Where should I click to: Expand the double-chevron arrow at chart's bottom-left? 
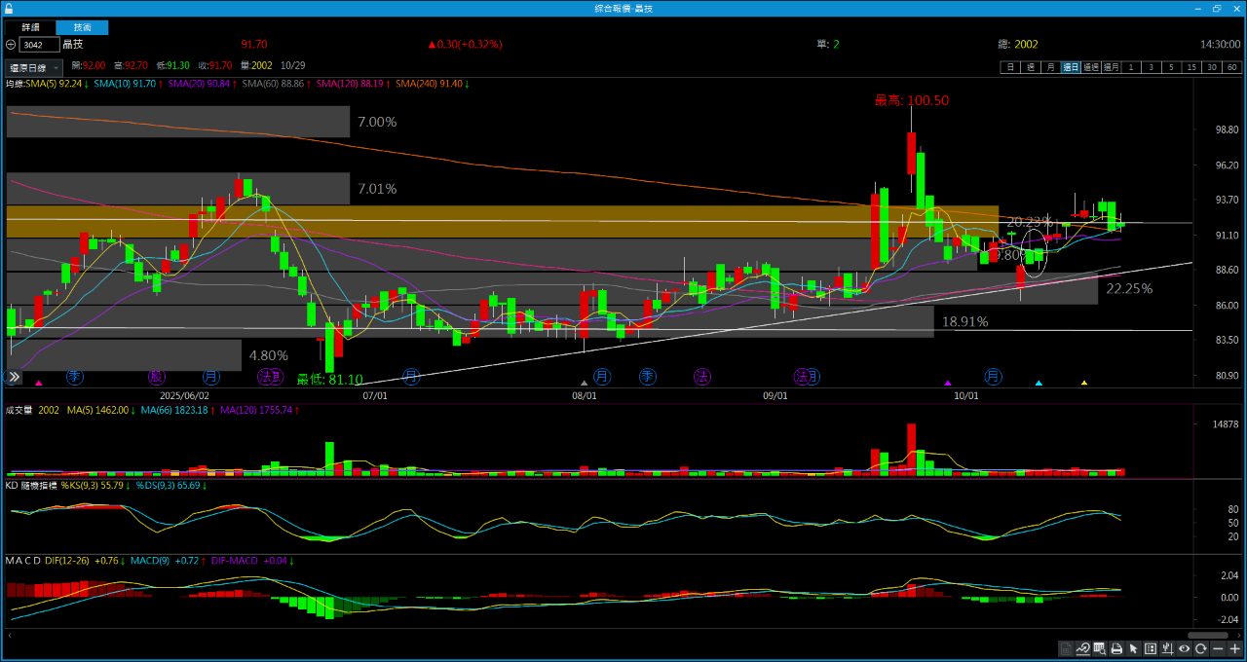(14, 376)
